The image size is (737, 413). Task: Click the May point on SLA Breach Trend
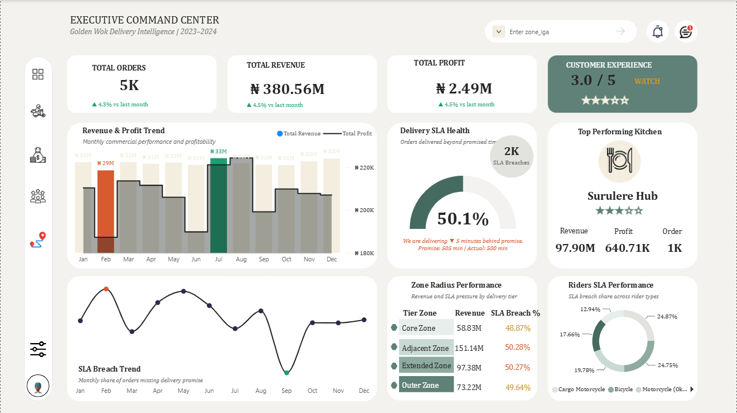[x=183, y=291]
